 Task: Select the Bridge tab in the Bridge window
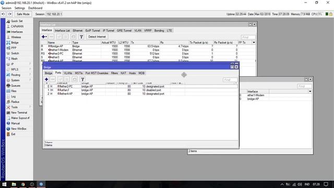pyautogui.click(x=49, y=73)
